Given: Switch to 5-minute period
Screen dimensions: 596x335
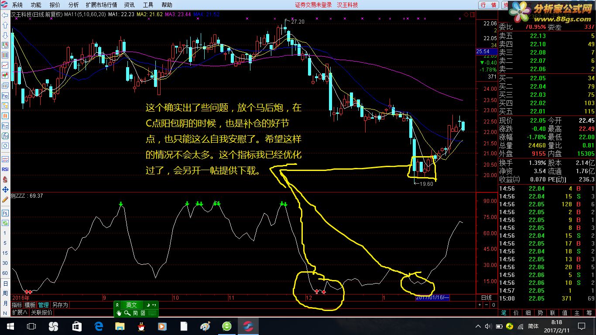Looking at the screenshot, I should pyautogui.click(x=5, y=243).
